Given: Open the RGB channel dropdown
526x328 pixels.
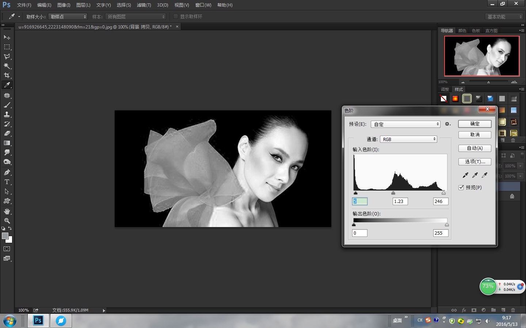Looking at the screenshot, I should [408, 139].
